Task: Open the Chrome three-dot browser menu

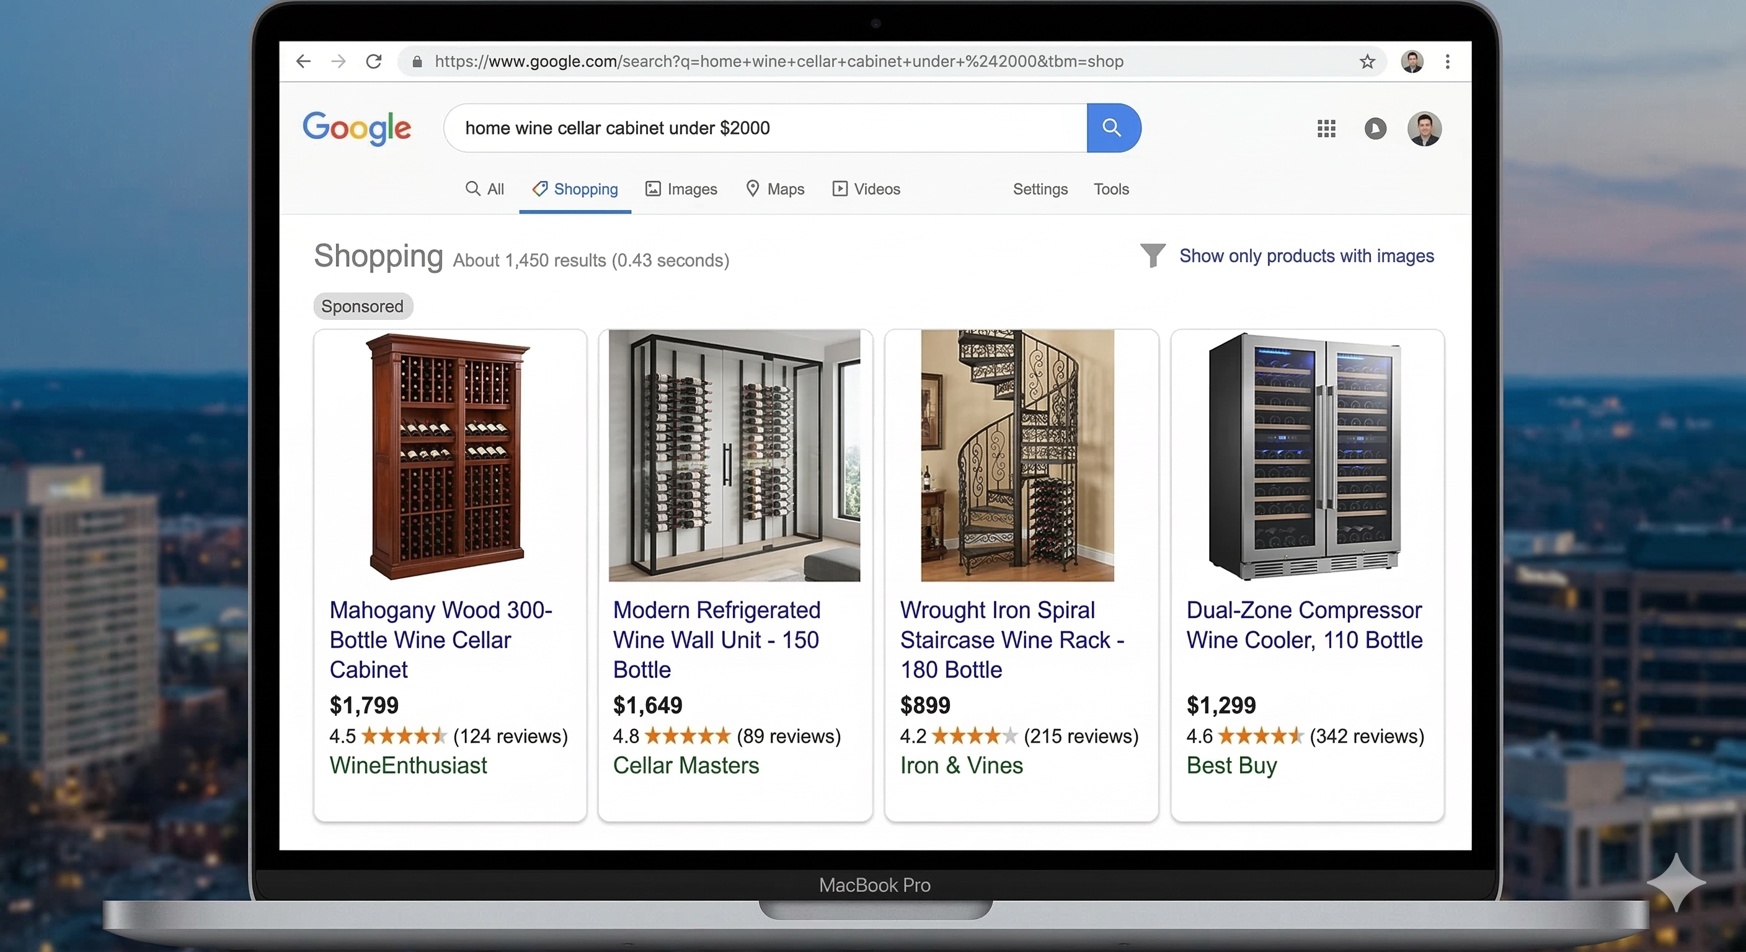Action: click(x=1447, y=61)
